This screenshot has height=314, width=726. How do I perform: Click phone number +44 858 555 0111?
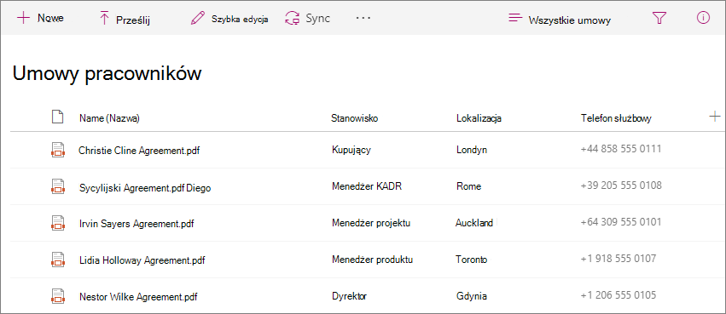coord(621,149)
